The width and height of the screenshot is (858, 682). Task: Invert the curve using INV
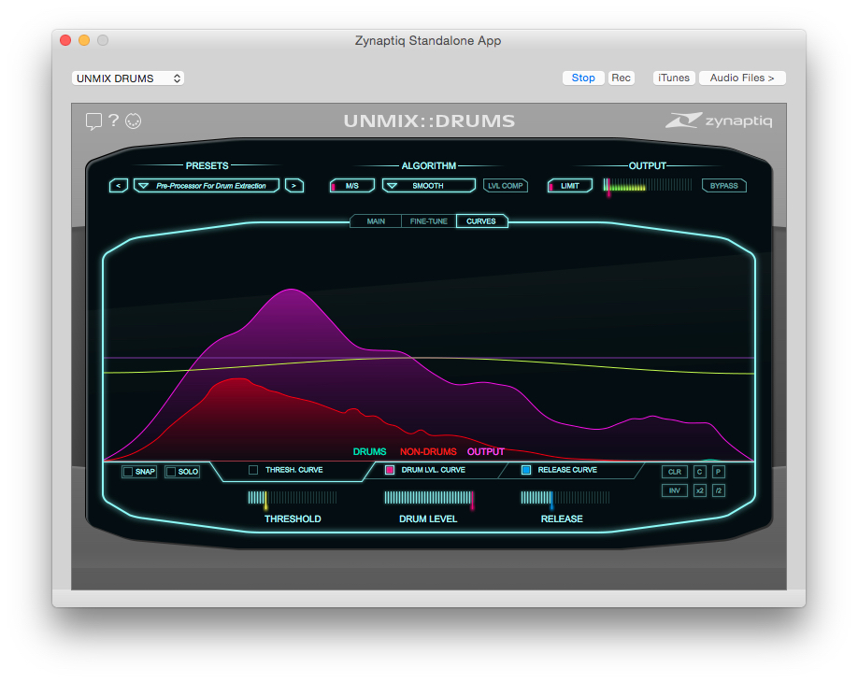pyautogui.click(x=675, y=490)
